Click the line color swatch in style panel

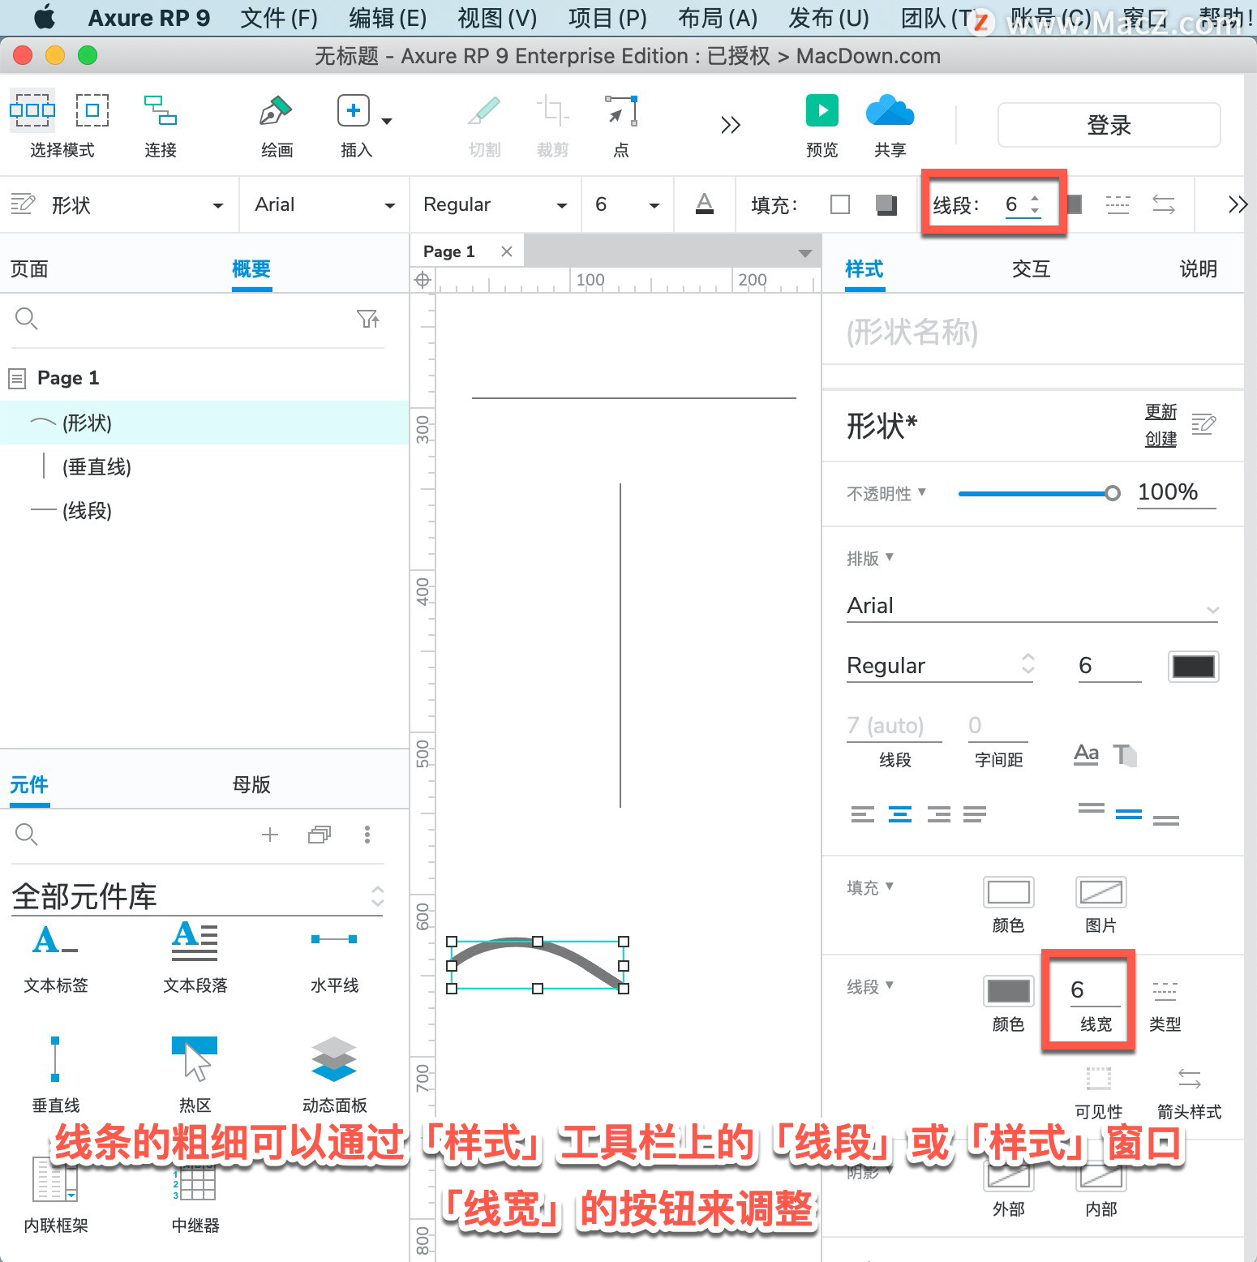click(1008, 991)
